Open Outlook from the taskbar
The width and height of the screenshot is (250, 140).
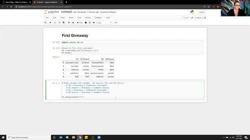tap(61, 137)
